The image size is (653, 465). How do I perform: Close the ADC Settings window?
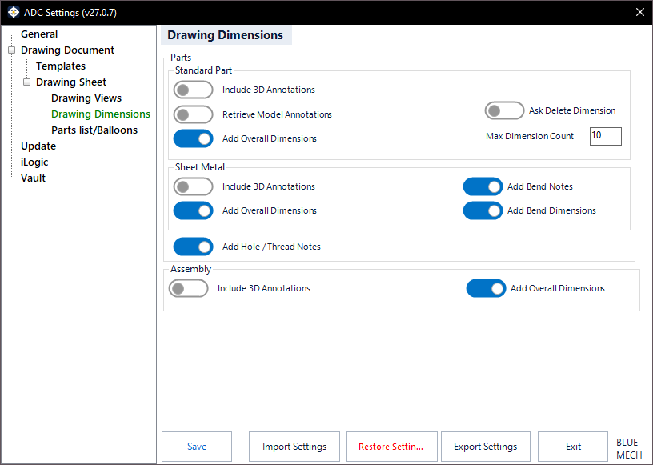[640, 12]
